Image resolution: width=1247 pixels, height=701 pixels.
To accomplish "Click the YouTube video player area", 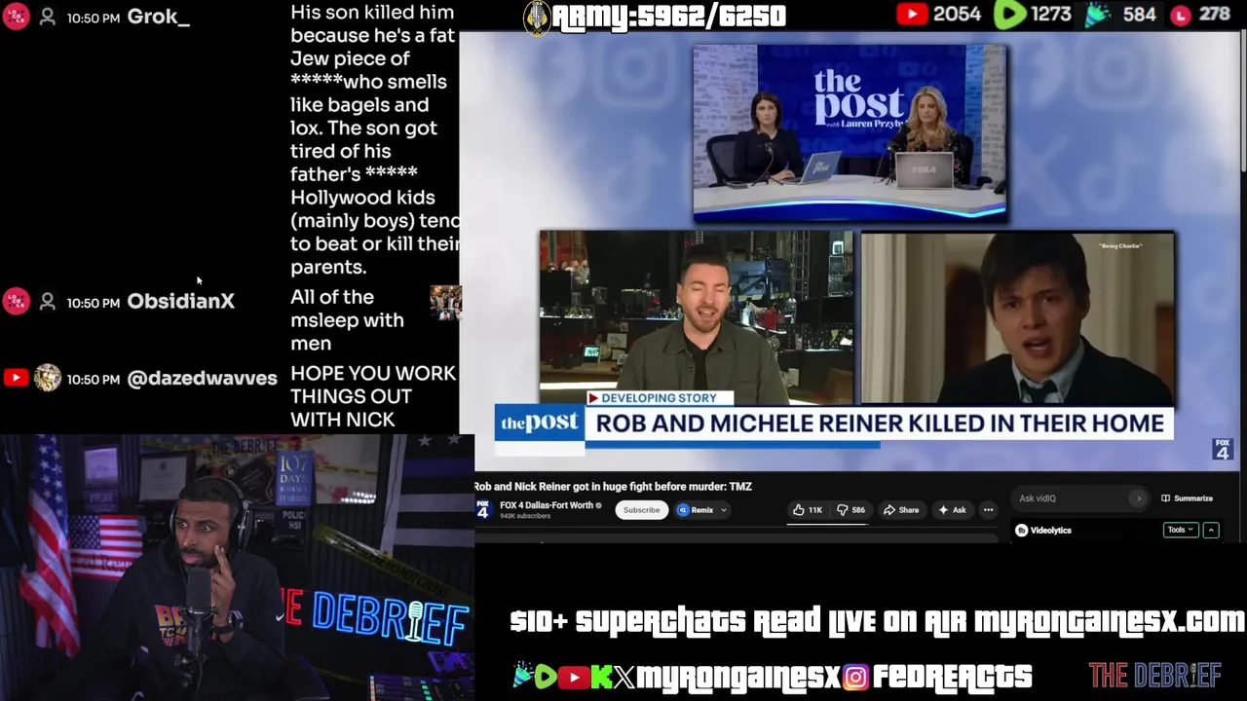I will 849,251.
